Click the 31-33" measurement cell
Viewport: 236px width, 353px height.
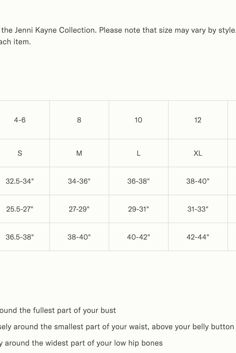click(x=198, y=209)
